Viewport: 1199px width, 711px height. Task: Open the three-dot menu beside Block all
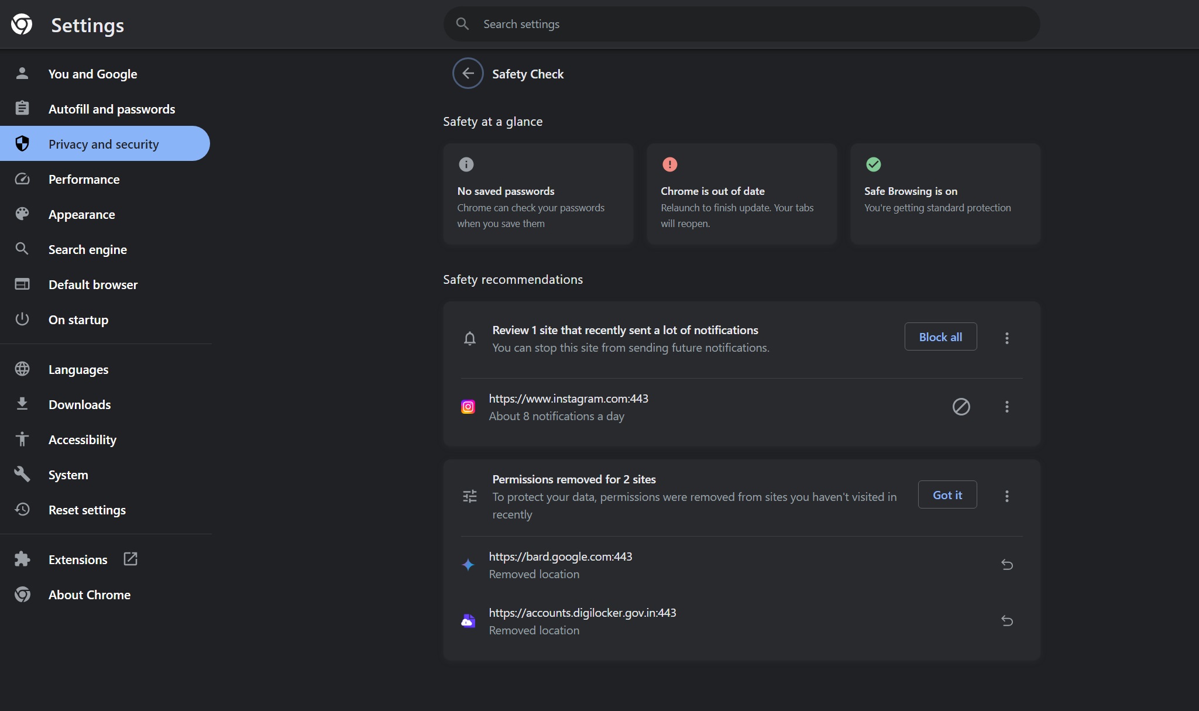click(x=1006, y=338)
